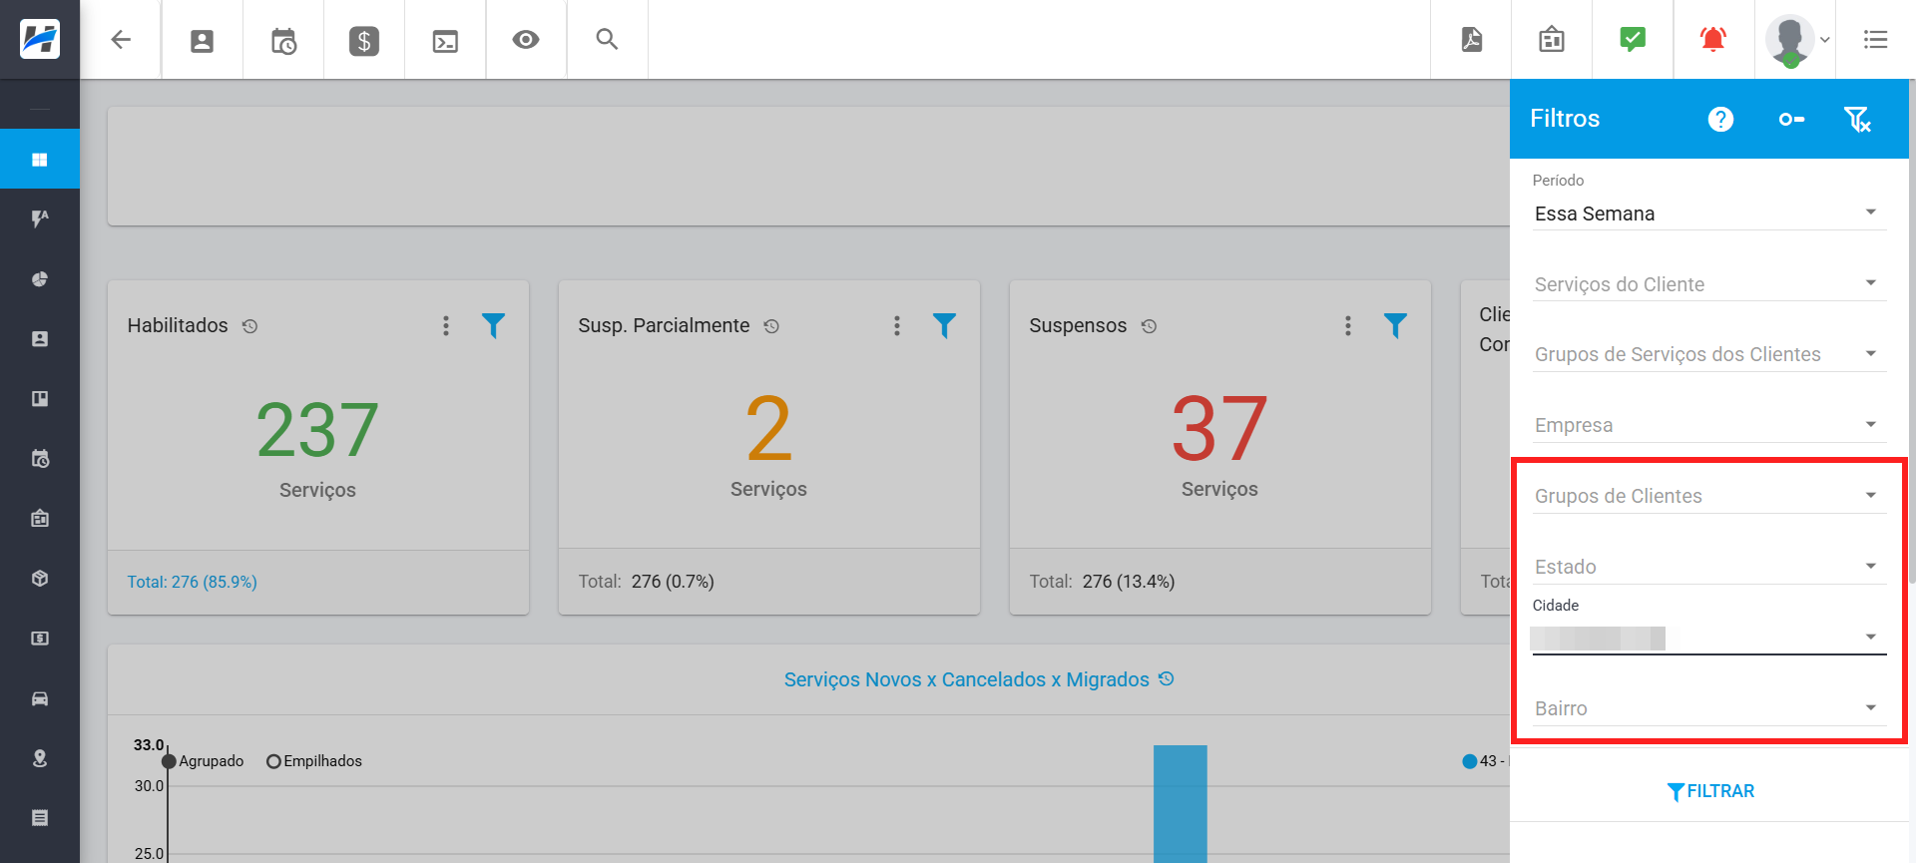1916x863 pixels.
Task: Expand Grupos de Serviços dos Clientes dropdown
Action: tap(1709, 354)
